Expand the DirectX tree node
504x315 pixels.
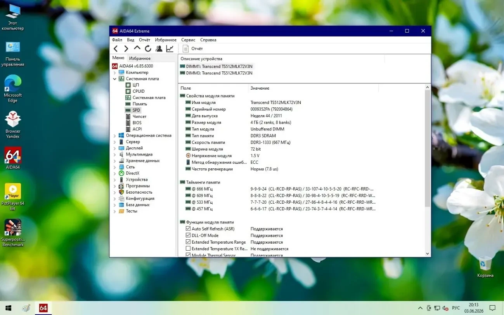114,173
